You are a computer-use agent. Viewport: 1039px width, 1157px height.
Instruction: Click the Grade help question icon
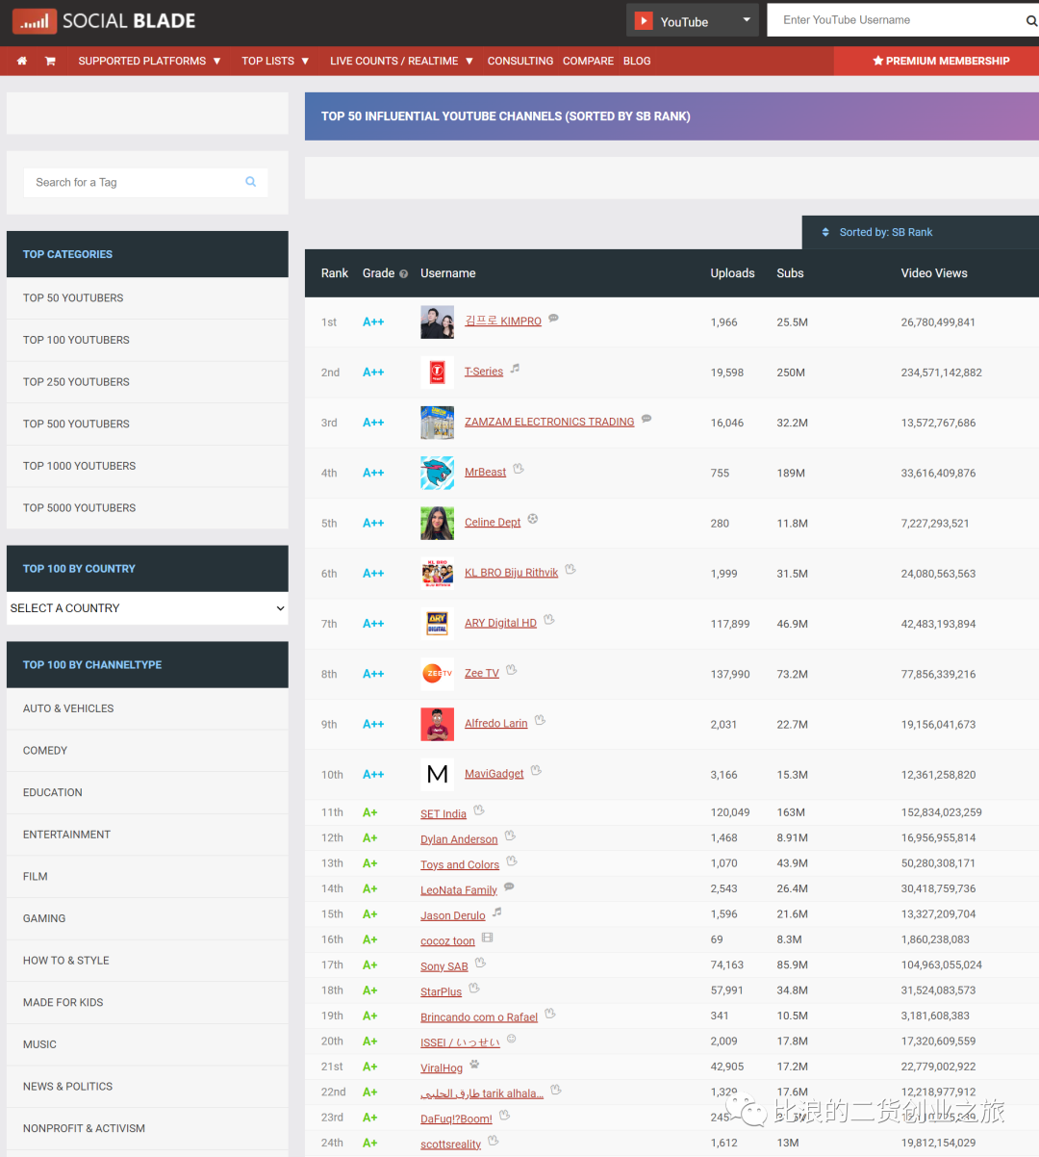403,274
